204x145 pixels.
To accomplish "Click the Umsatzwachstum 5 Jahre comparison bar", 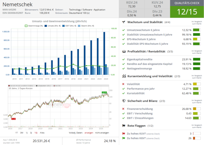I will click(x=196, y=30).
